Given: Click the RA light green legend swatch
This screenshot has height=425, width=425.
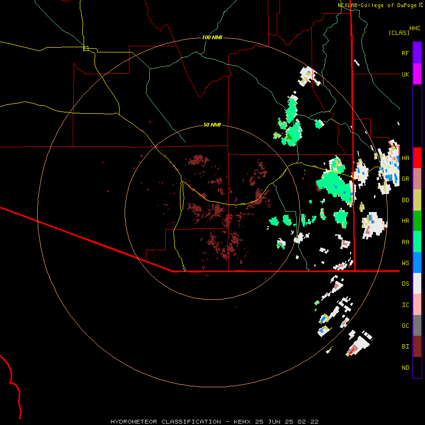Looking at the screenshot, I should point(417,242).
